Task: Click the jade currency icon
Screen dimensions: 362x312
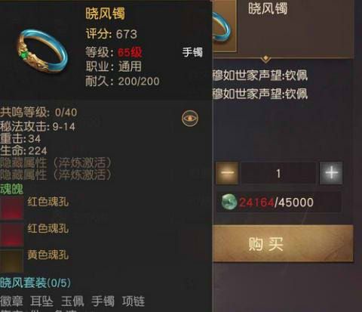Action: 229,202
